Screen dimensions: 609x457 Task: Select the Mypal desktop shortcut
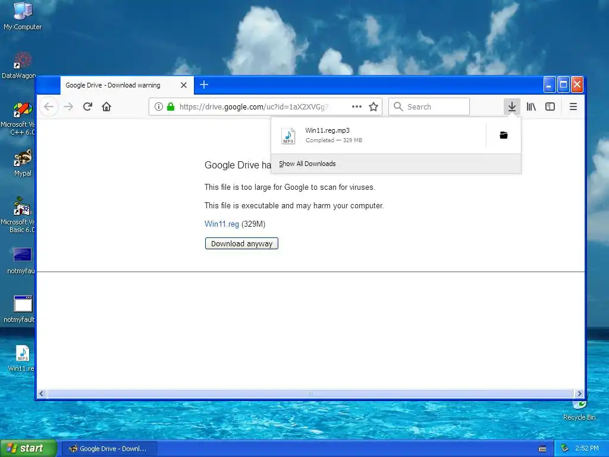click(23, 163)
